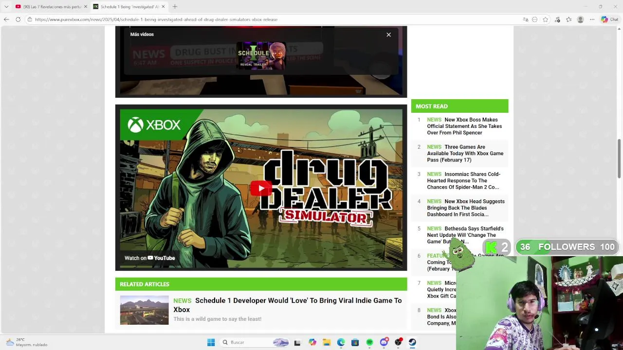This screenshot has height=350, width=623.
Task: Play the Drug Dealer Simulator YouTube video
Action: pos(261,189)
